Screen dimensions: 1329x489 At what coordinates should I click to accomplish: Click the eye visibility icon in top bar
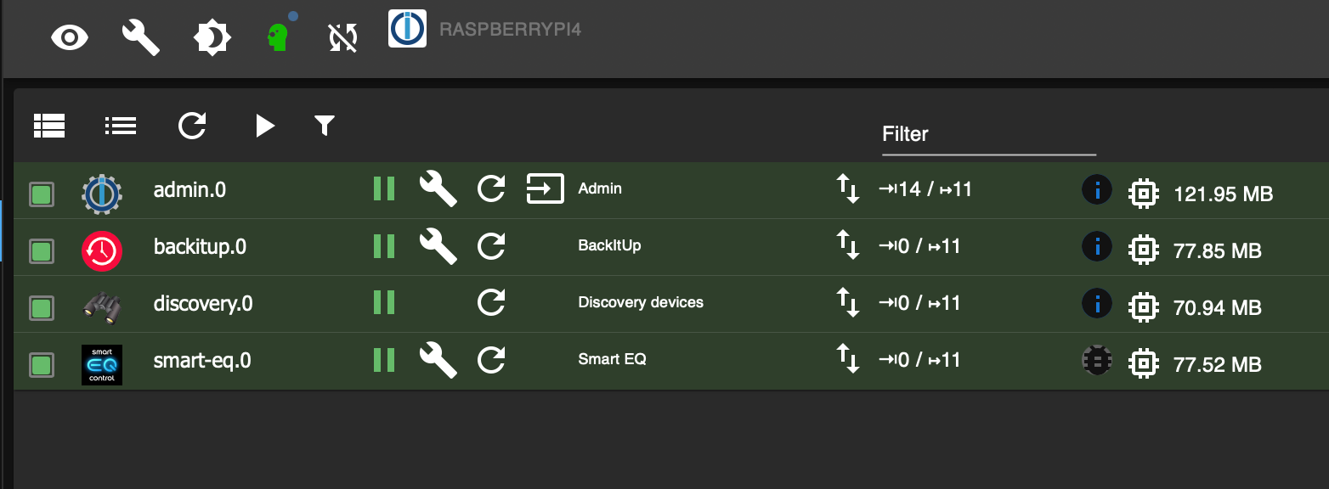click(x=70, y=38)
